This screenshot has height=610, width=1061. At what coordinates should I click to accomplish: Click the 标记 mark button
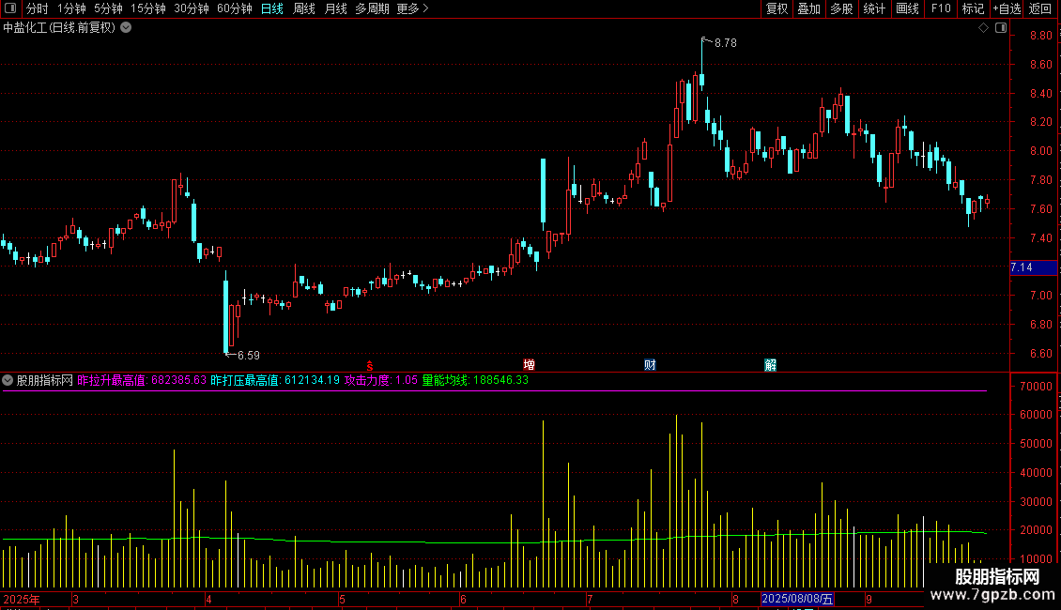(973, 8)
